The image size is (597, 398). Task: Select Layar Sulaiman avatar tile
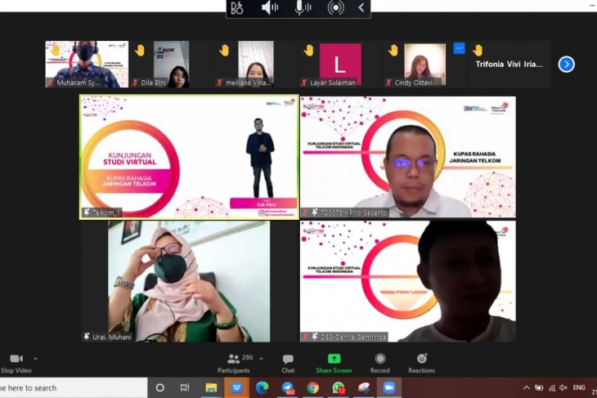(x=340, y=65)
